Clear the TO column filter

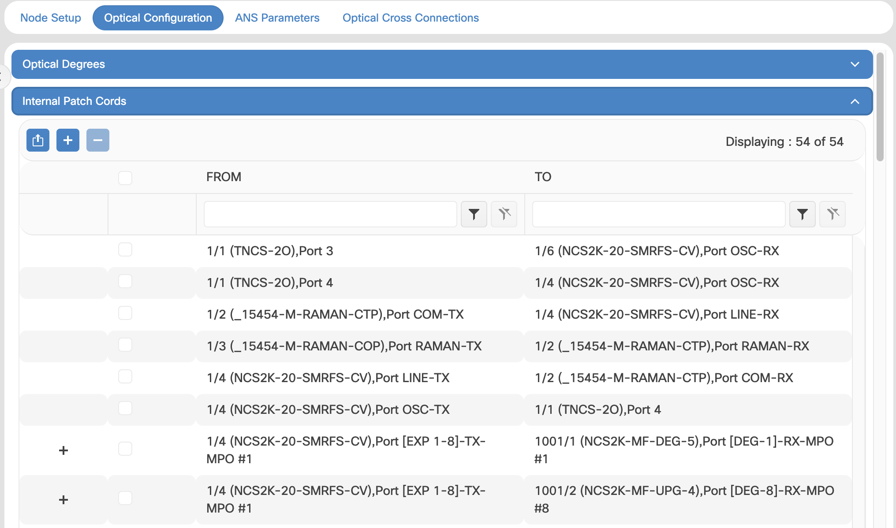click(833, 214)
